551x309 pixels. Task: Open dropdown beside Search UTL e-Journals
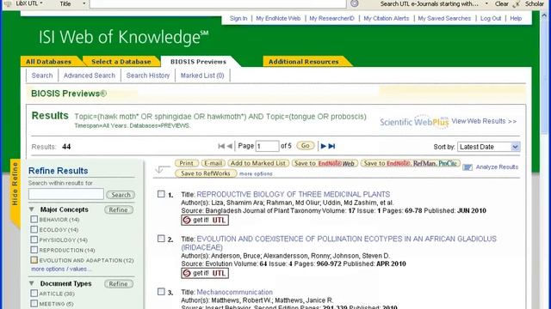[486, 3]
